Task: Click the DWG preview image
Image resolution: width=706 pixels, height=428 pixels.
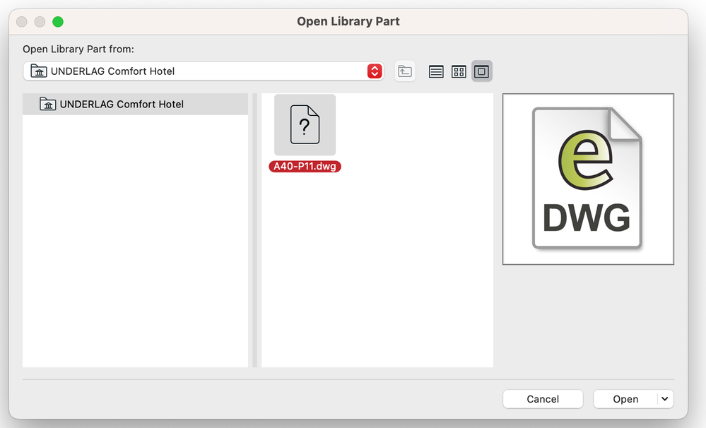Action: [588, 179]
